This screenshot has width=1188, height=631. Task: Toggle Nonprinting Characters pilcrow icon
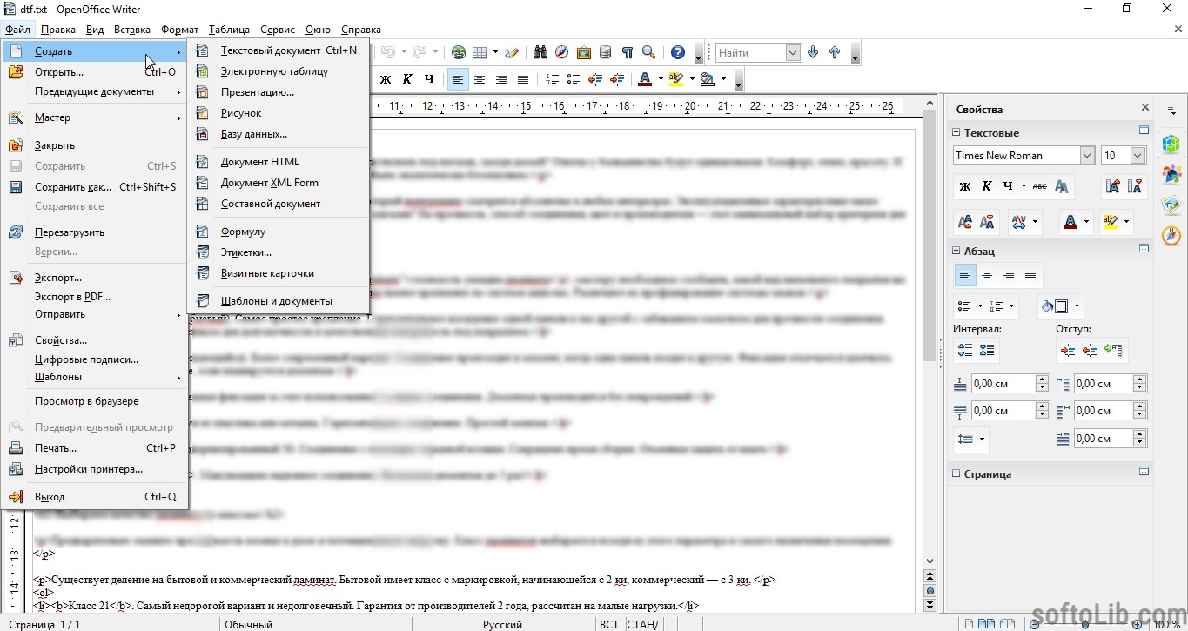click(x=627, y=52)
